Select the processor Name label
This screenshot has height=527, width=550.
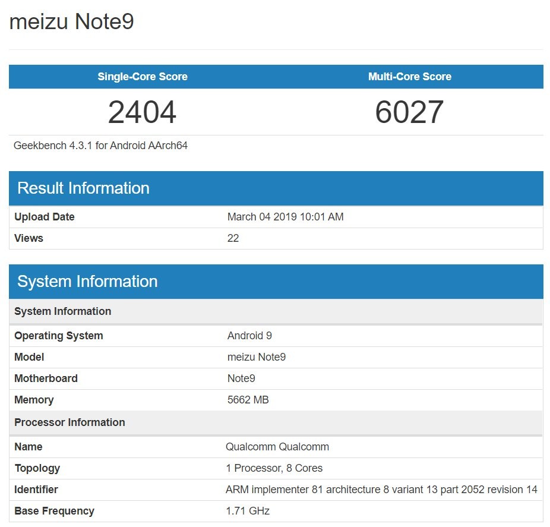29,447
